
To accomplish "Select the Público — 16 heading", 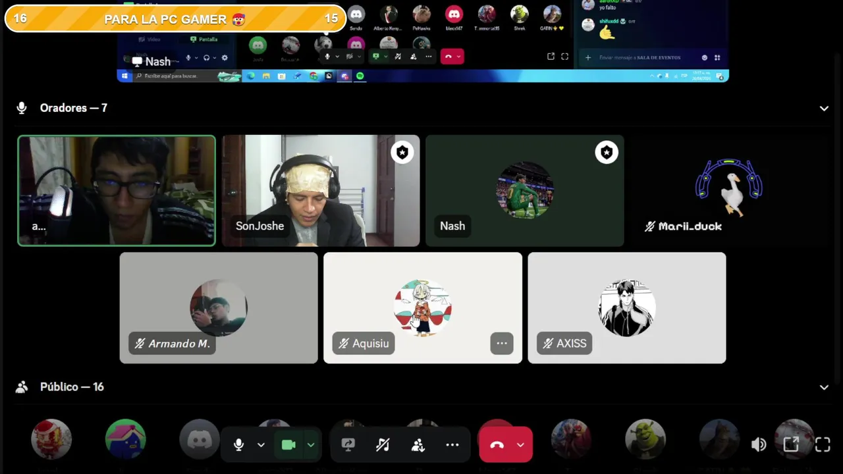I will (72, 387).
